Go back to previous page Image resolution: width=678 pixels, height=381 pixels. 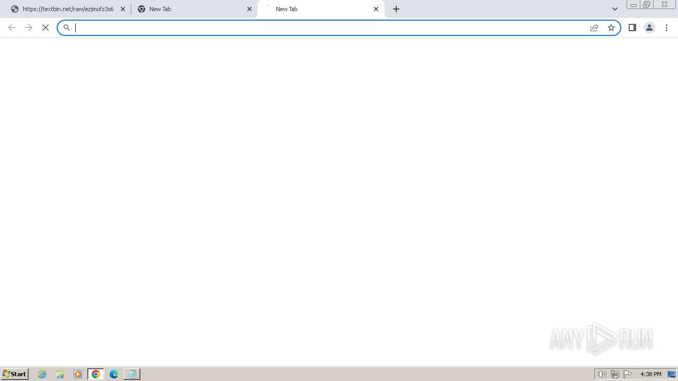[12, 28]
